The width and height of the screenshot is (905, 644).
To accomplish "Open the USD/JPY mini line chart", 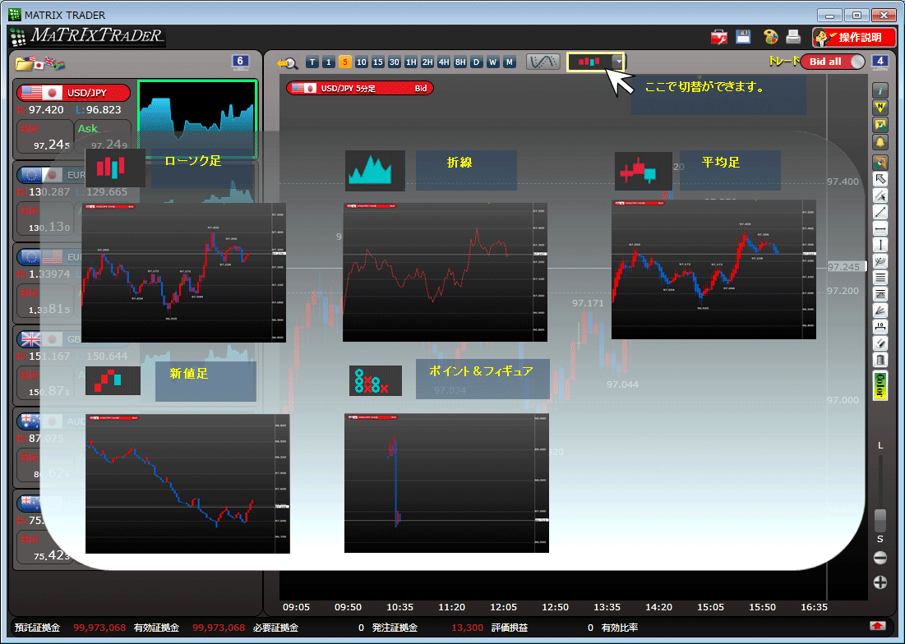I will pyautogui.click(x=197, y=119).
